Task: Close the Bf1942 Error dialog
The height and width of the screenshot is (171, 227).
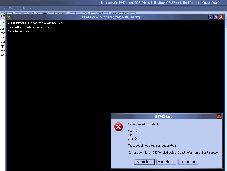Action: 219,116
